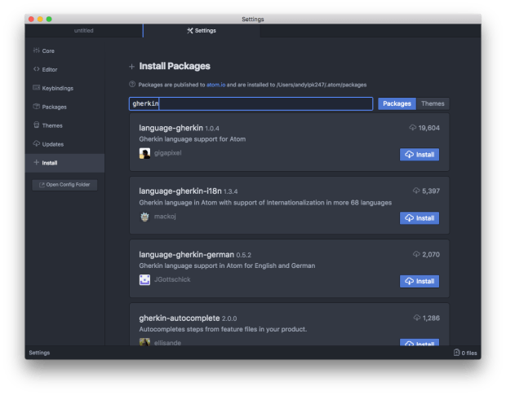Install the language-gherkin package
The width and height of the screenshot is (506, 395).
pyautogui.click(x=419, y=155)
